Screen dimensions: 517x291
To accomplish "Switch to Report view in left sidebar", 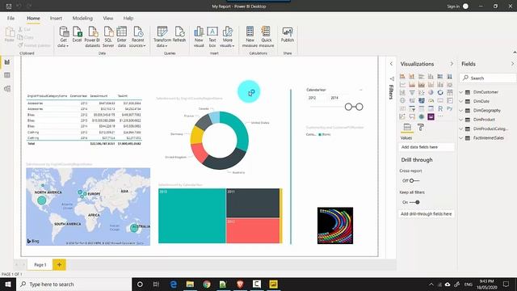I will pos(7,62).
